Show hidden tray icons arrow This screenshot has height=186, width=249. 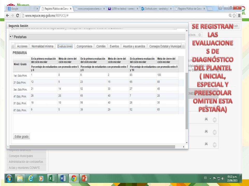click(210, 179)
